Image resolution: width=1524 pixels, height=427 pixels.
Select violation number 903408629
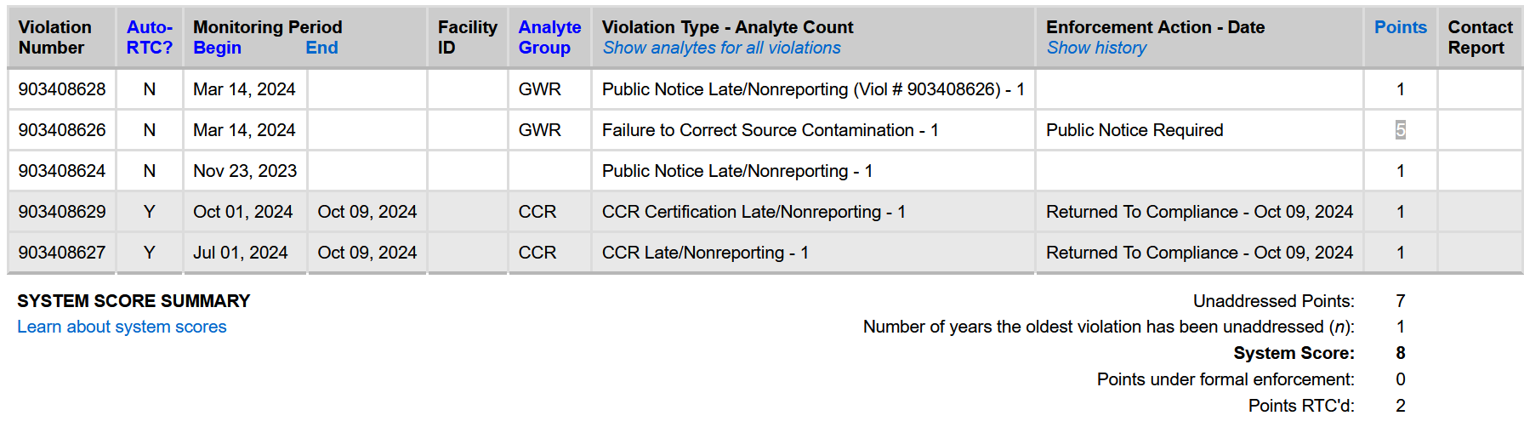tap(62, 212)
